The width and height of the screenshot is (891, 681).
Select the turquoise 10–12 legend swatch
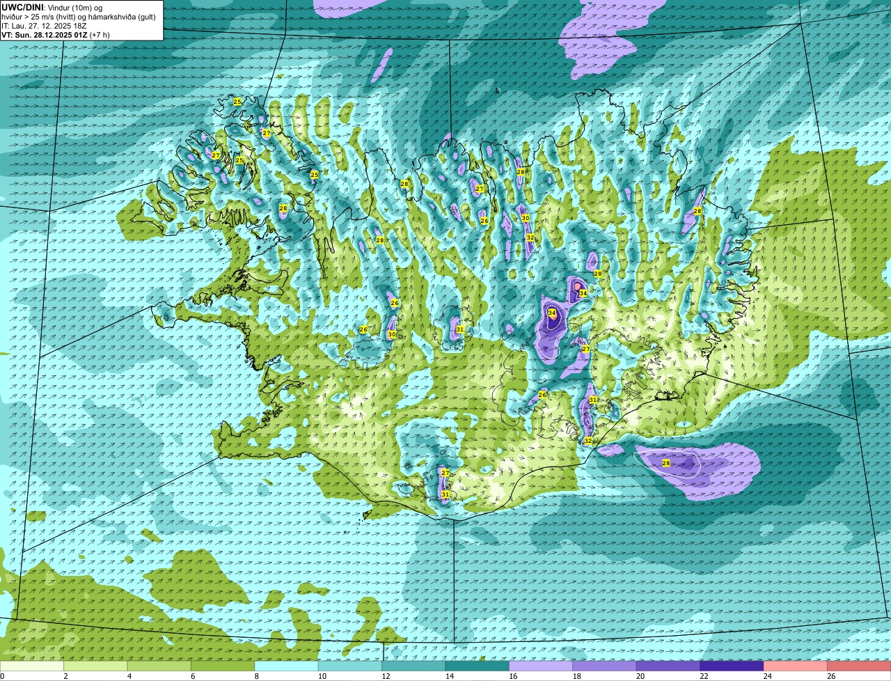[x=350, y=666]
